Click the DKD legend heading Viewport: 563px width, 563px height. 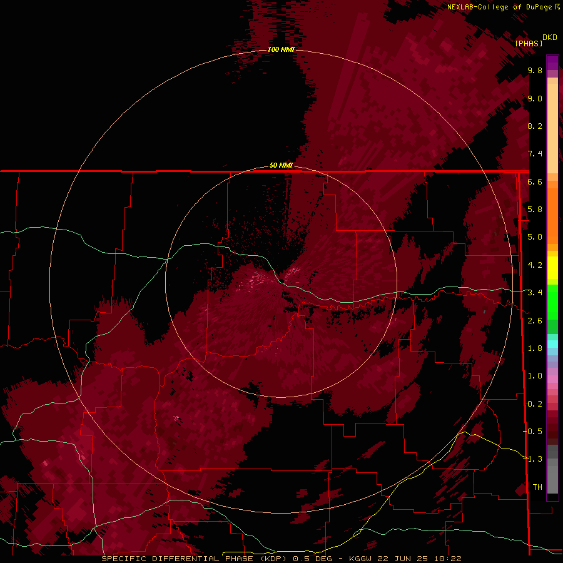[549, 38]
